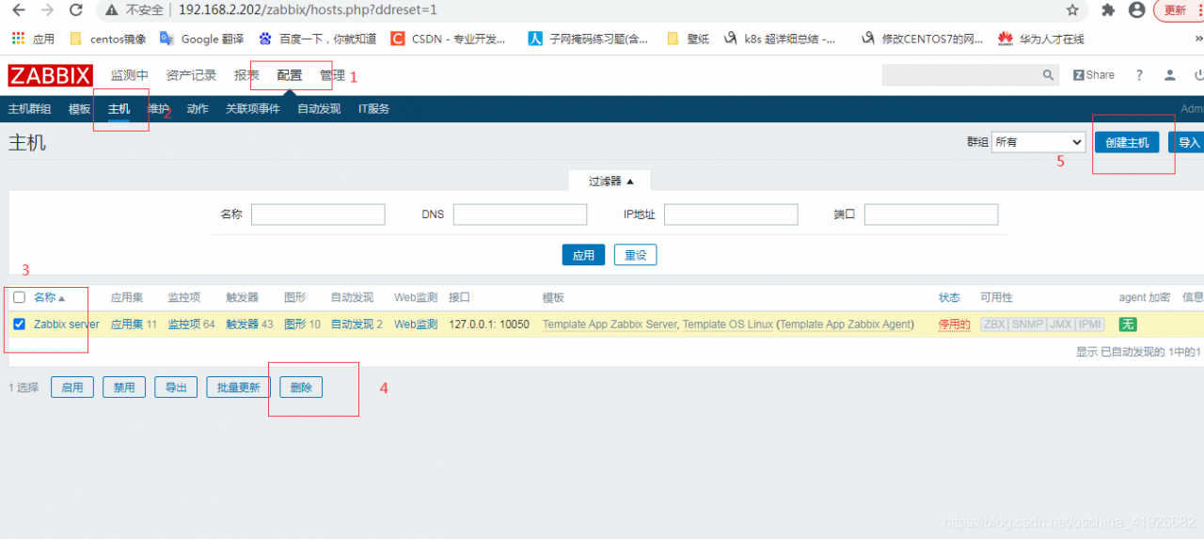Open the 壁纸 bookmark folder
Viewport: 1204px width, 539px height.
[x=688, y=39]
